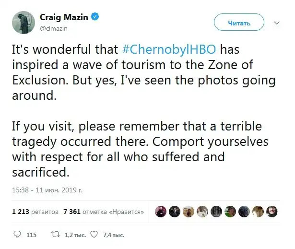Click the seventh liker avatar in the row
The width and height of the screenshot is (295, 249).
[x=245, y=211]
